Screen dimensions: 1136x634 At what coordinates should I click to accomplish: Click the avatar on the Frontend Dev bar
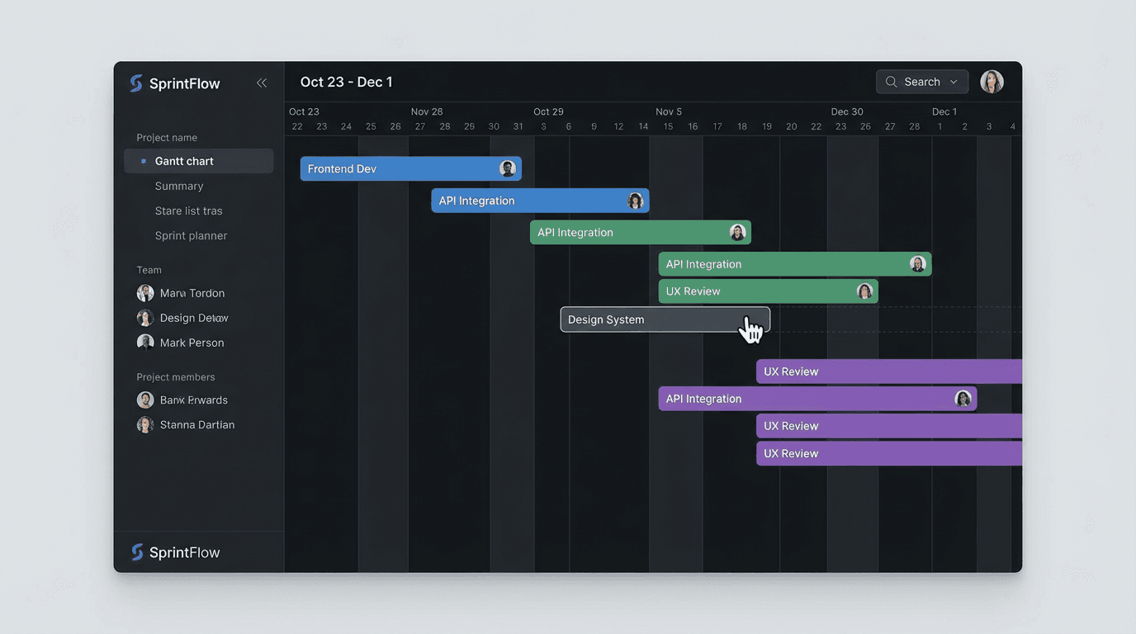[507, 168]
